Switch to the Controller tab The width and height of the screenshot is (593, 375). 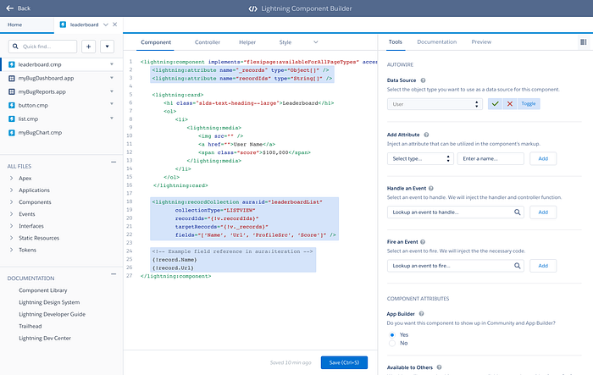point(208,41)
